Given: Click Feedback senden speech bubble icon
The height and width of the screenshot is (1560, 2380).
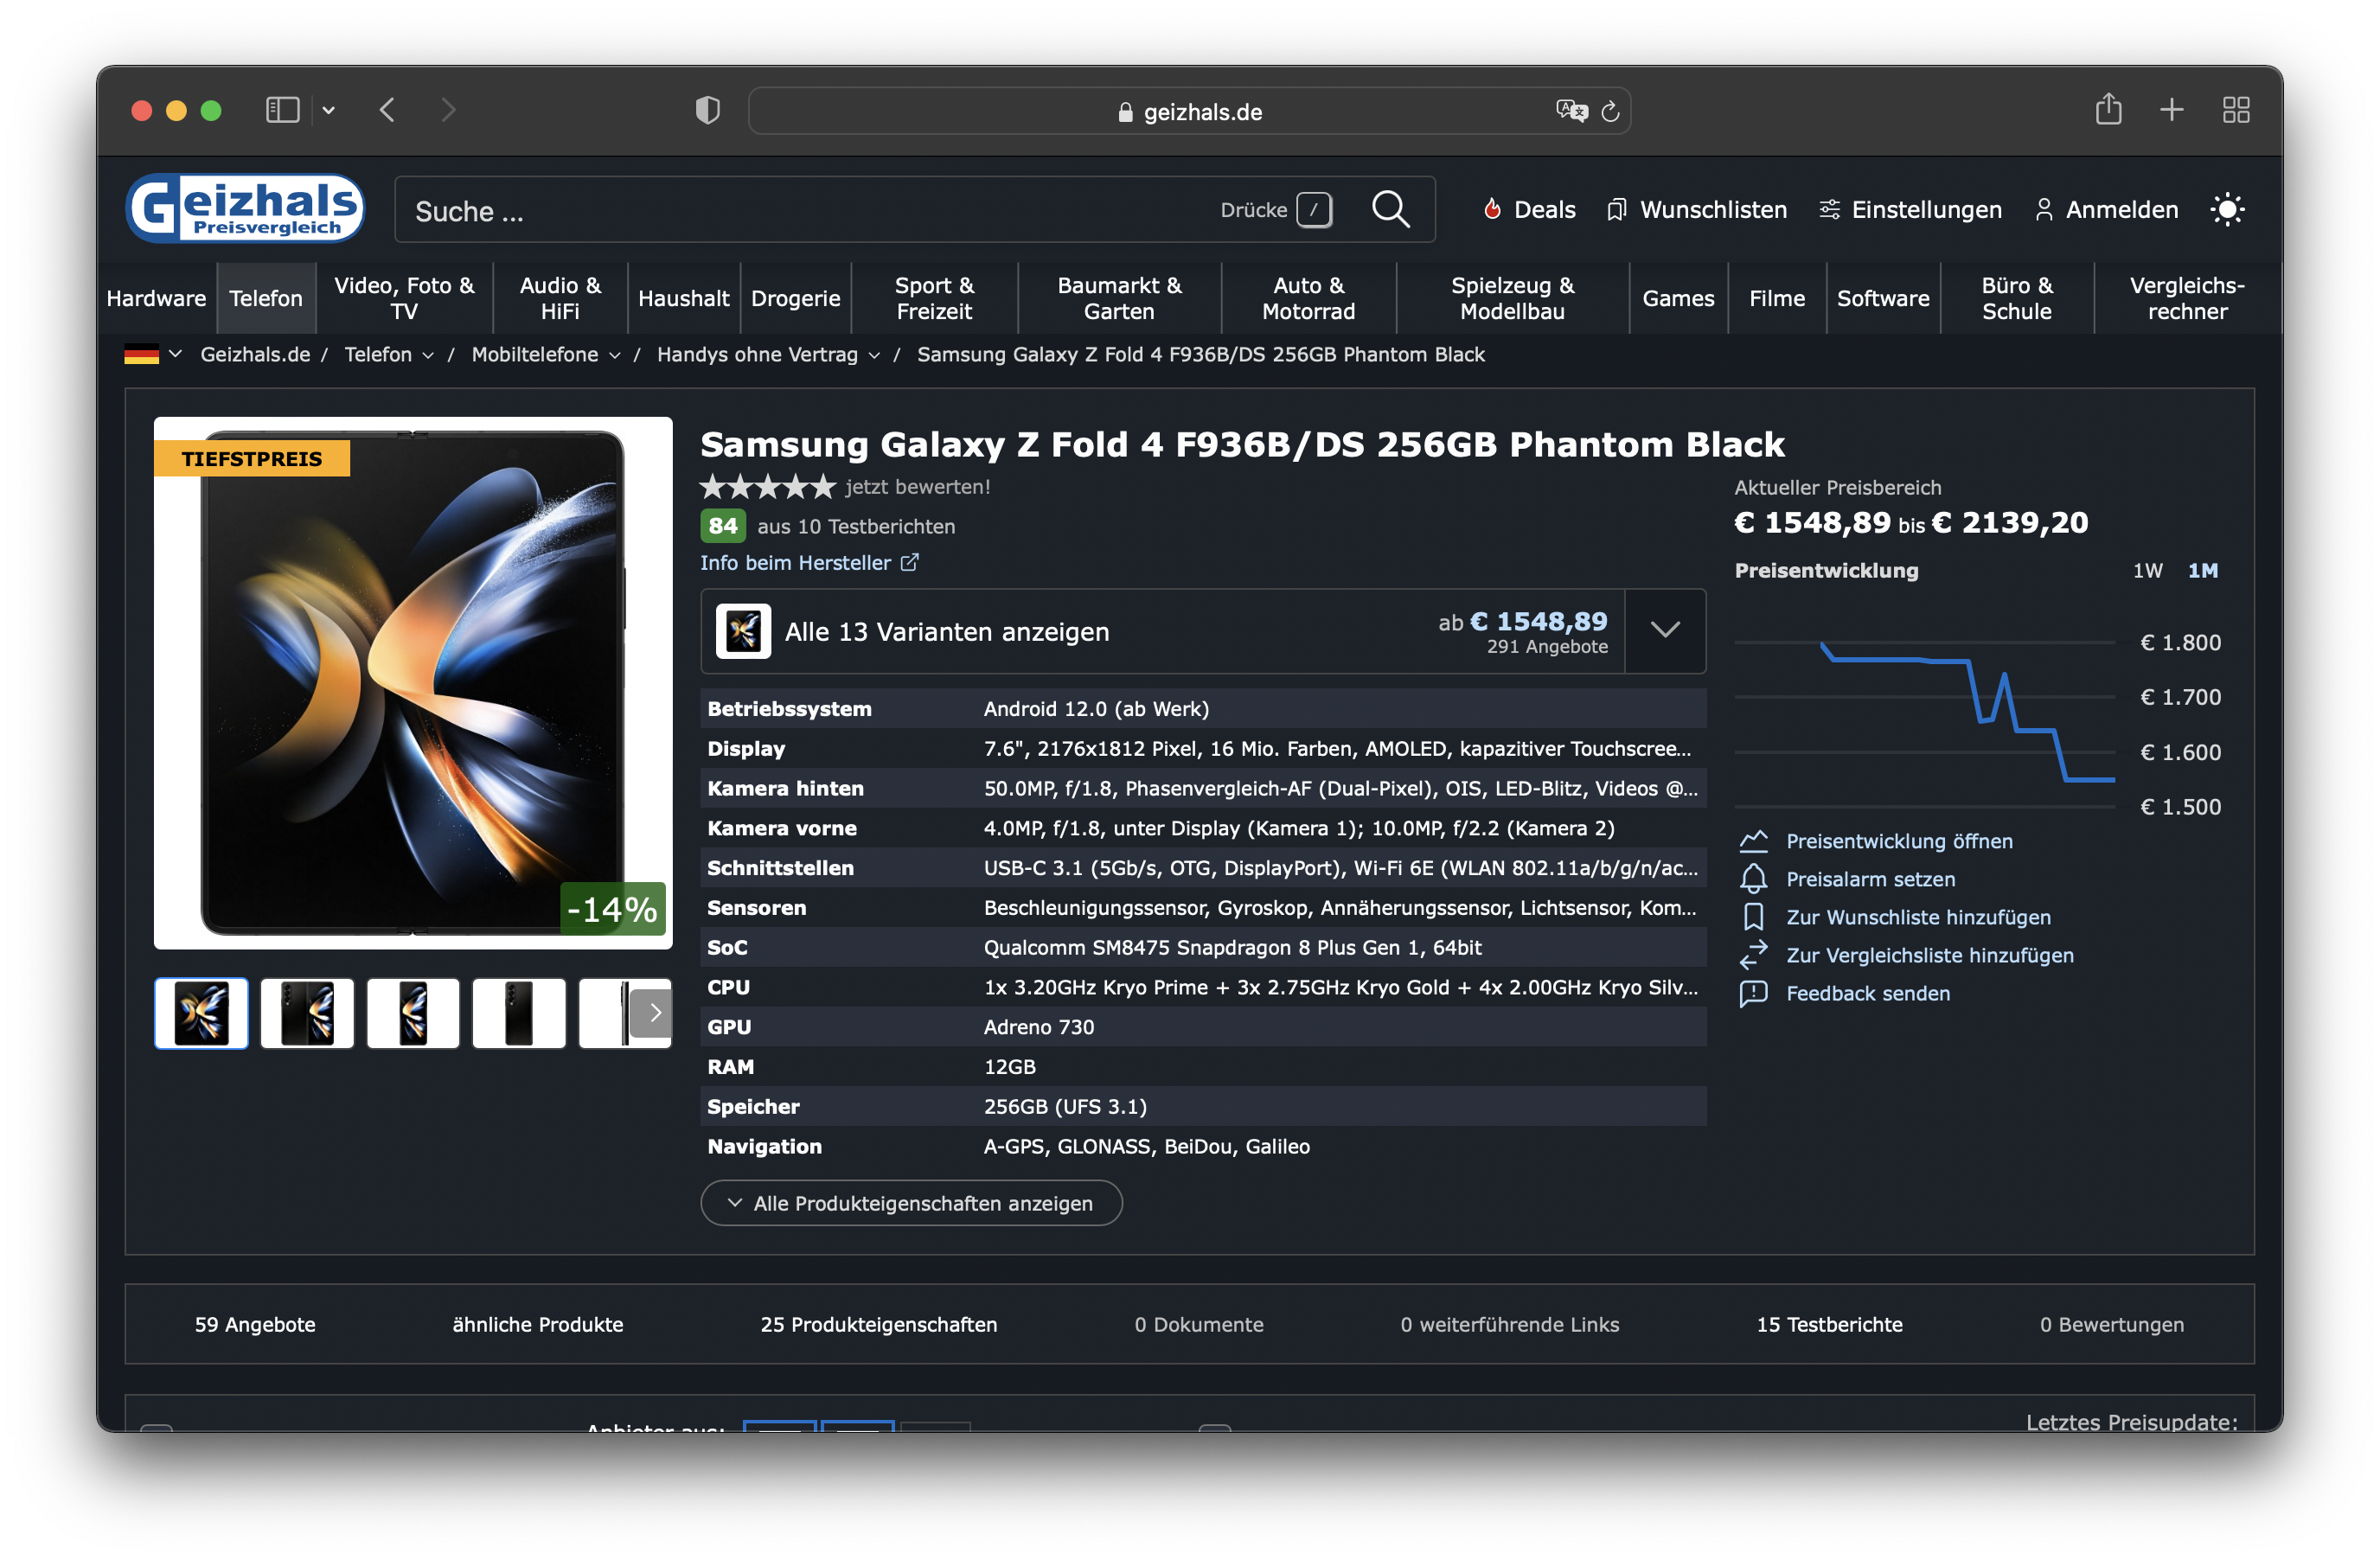Looking at the screenshot, I should pyautogui.click(x=1753, y=993).
